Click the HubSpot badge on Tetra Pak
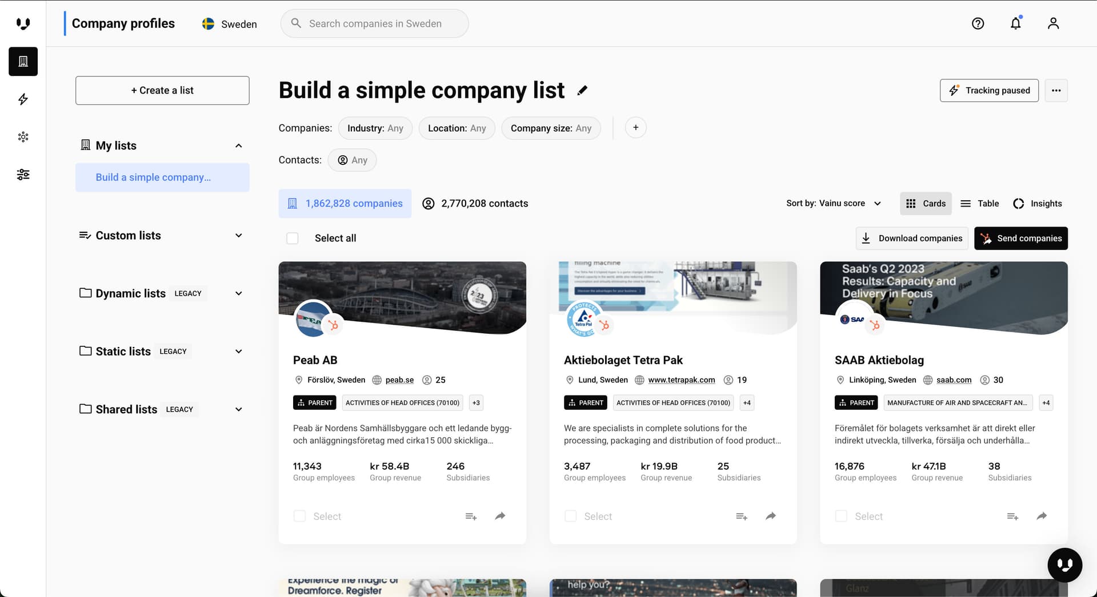This screenshot has width=1097, height=597. click(x=604, y=325)
